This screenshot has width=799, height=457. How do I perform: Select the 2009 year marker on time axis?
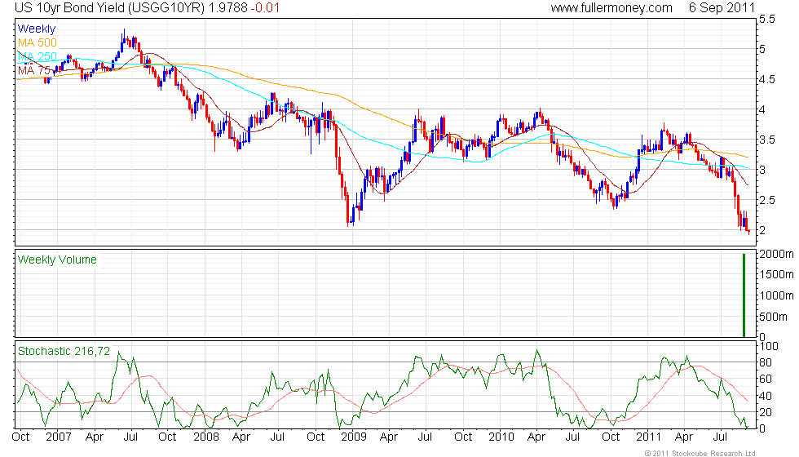353,437
